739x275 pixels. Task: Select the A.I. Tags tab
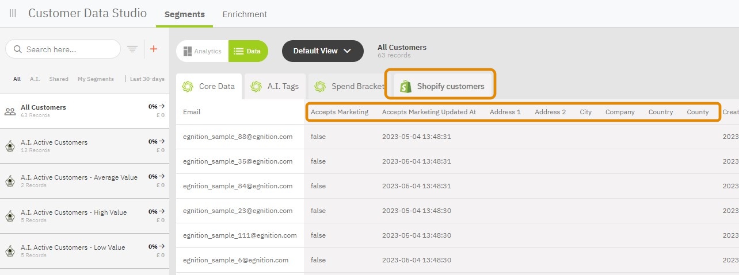pos(275,87)
